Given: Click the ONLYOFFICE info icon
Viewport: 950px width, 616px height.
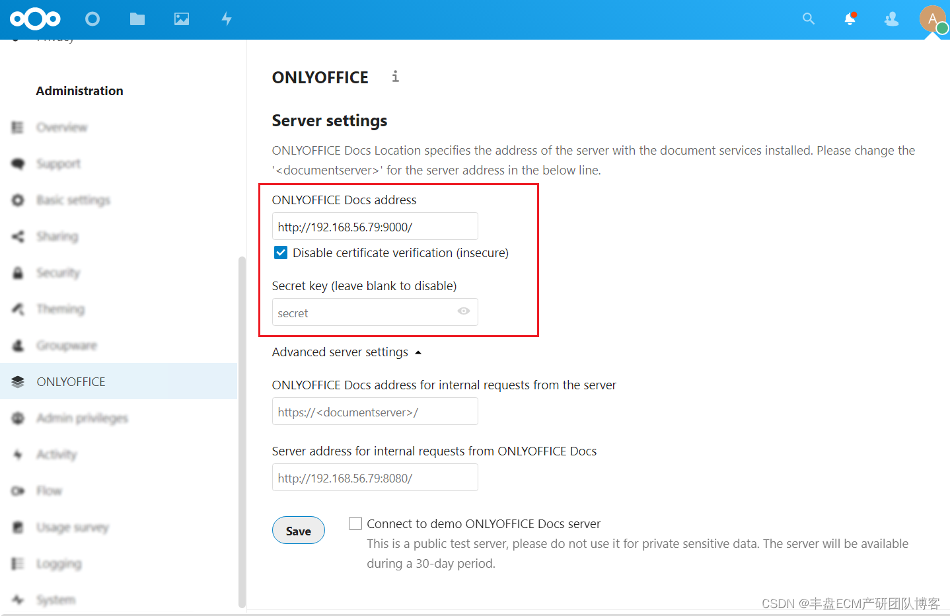Looking at the screenshot, I should click(395, 77).
